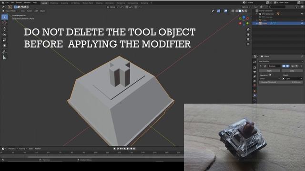Viewport: 305px width, 171px height.
Task: Toggle the Collection's visibility eye
Action: pos(302,14)
